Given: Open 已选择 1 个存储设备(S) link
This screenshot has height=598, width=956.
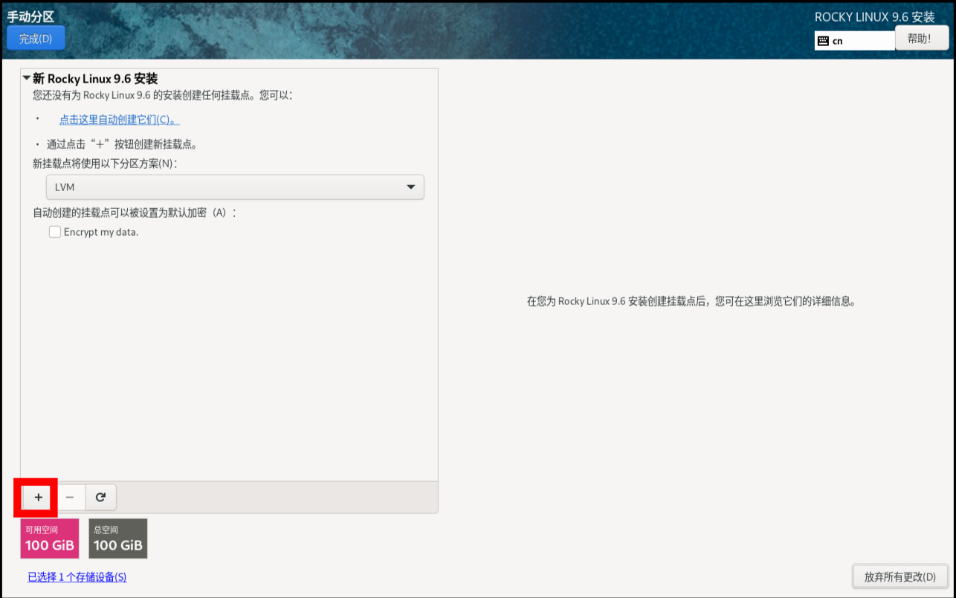Looking at the screenshot, I should (77, 577).
